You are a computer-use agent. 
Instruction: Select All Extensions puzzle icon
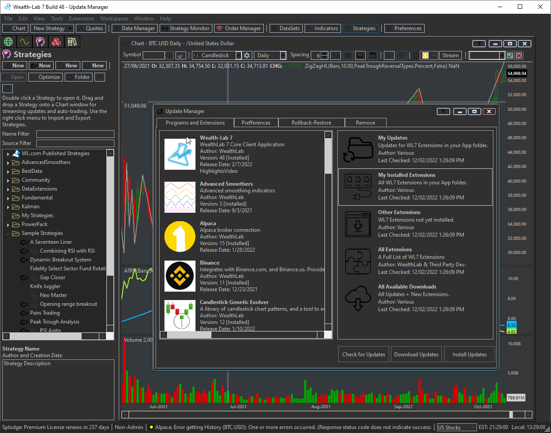coord(358,261)
